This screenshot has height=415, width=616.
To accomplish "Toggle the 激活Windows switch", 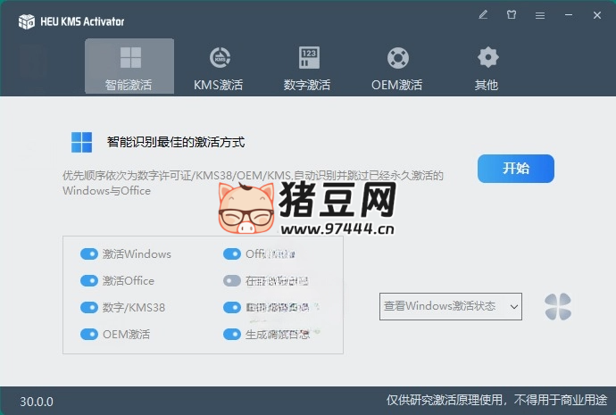I will click(x=89, y=254).
